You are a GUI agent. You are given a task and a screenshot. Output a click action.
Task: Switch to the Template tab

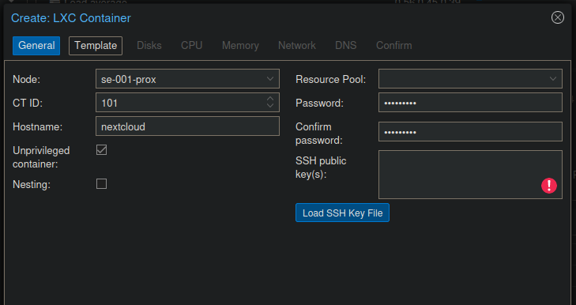point(96,46)
